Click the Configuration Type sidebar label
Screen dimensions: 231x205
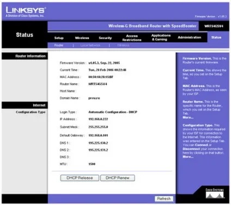31,112
